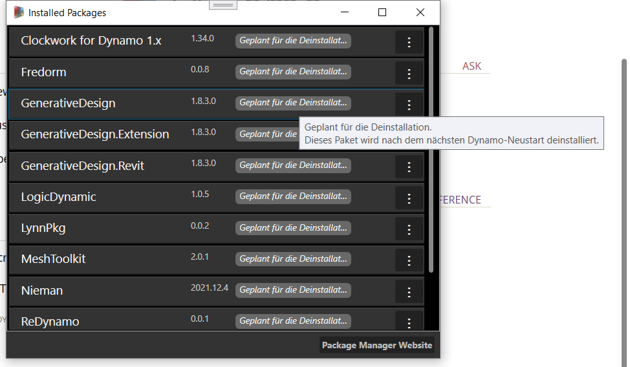This screenshot has height=367, width=630.
Task: Click the Package Manager Website button
Action: pyautogui.click(x=377, y=345)
